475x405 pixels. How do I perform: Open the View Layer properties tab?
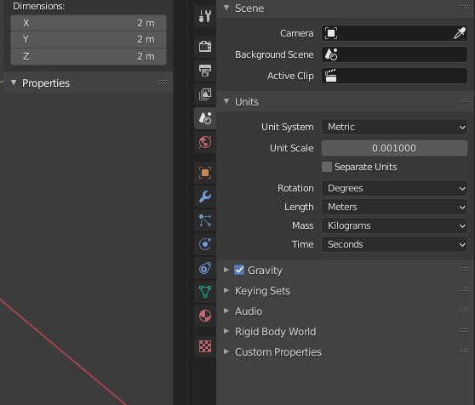205,94
